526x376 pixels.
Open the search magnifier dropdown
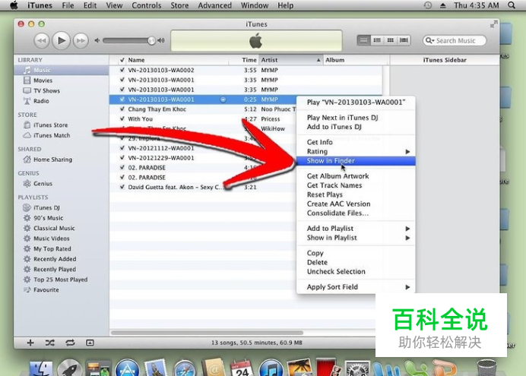tap(429, 40)
